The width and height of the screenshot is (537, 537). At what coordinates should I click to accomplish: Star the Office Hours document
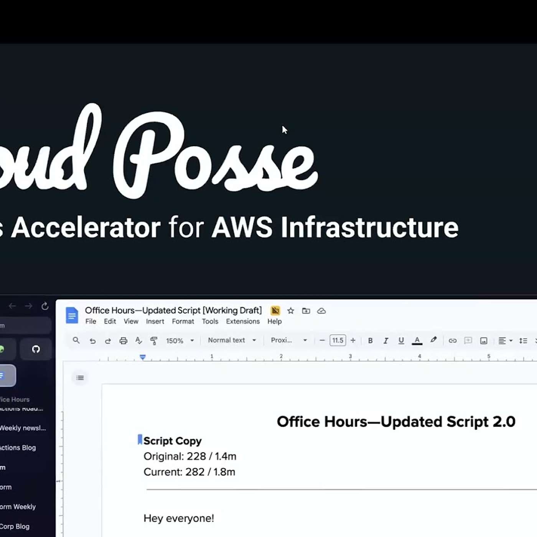[291, 311]
